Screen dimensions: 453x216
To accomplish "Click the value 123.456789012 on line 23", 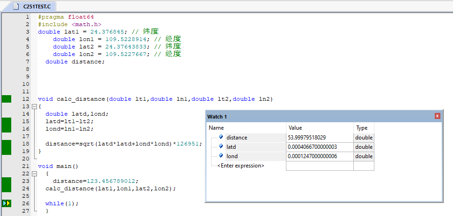I will point(111,181).
